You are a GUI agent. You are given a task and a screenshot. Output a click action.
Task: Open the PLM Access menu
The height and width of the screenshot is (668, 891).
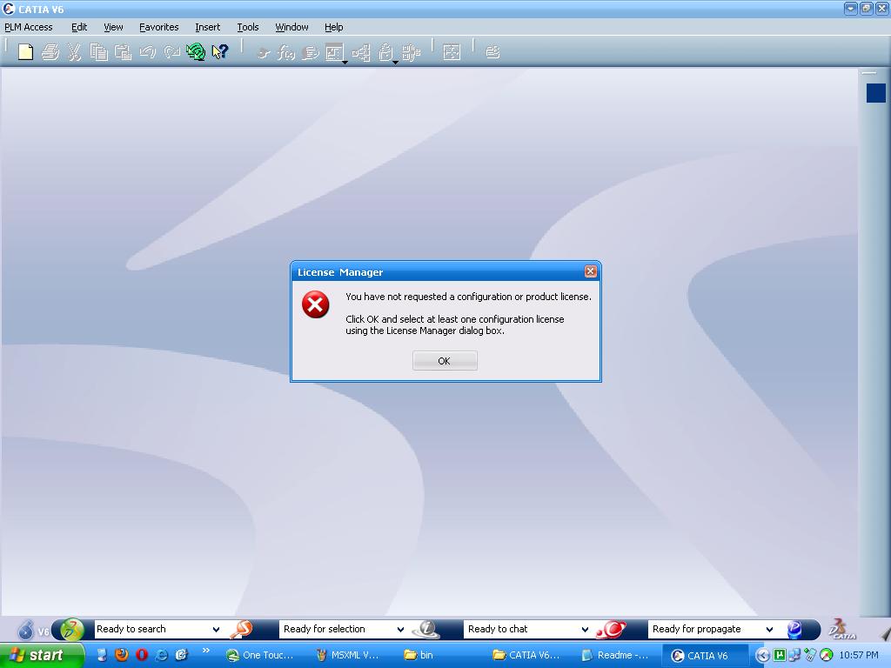pos(29,27)
